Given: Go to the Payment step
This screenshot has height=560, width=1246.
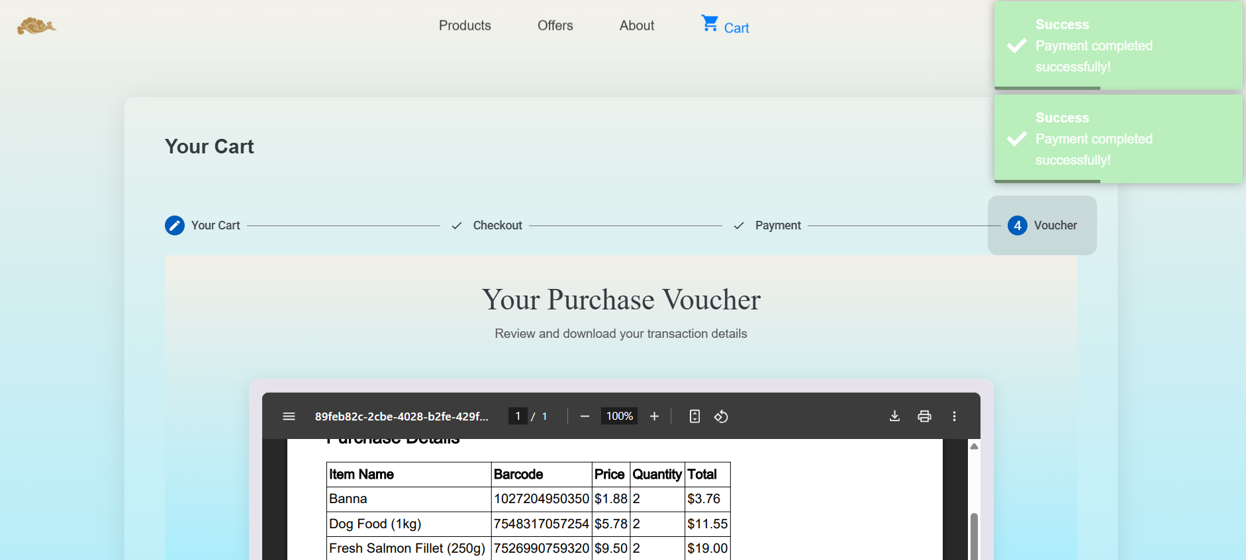Looking at the screenshot, I should 768,225.
